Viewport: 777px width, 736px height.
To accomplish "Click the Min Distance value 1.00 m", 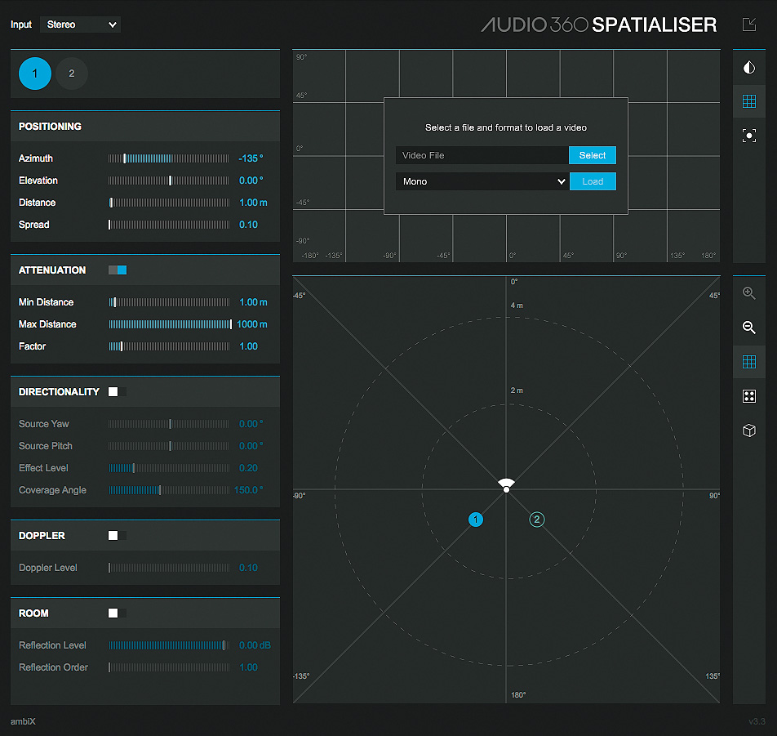I will pyautogui.click(x=253, y=302).
